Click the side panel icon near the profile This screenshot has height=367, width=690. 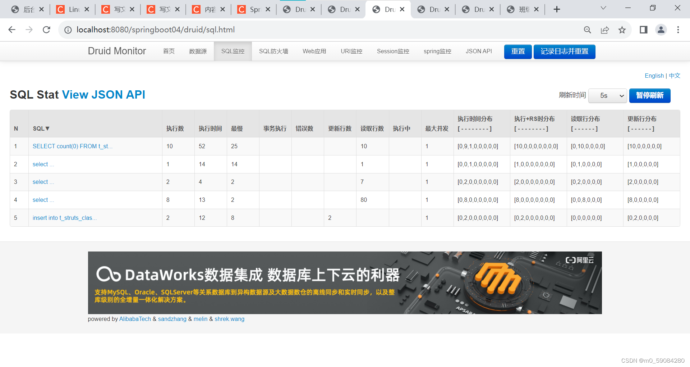[x=643, y=30]
